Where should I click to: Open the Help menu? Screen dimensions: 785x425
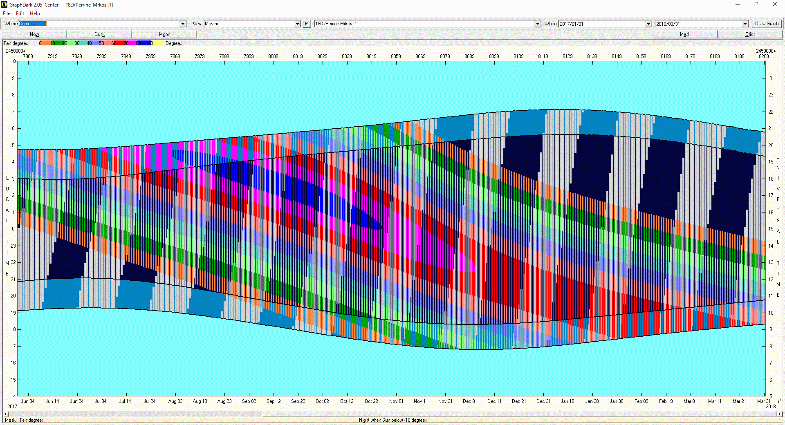click(35, 13)
